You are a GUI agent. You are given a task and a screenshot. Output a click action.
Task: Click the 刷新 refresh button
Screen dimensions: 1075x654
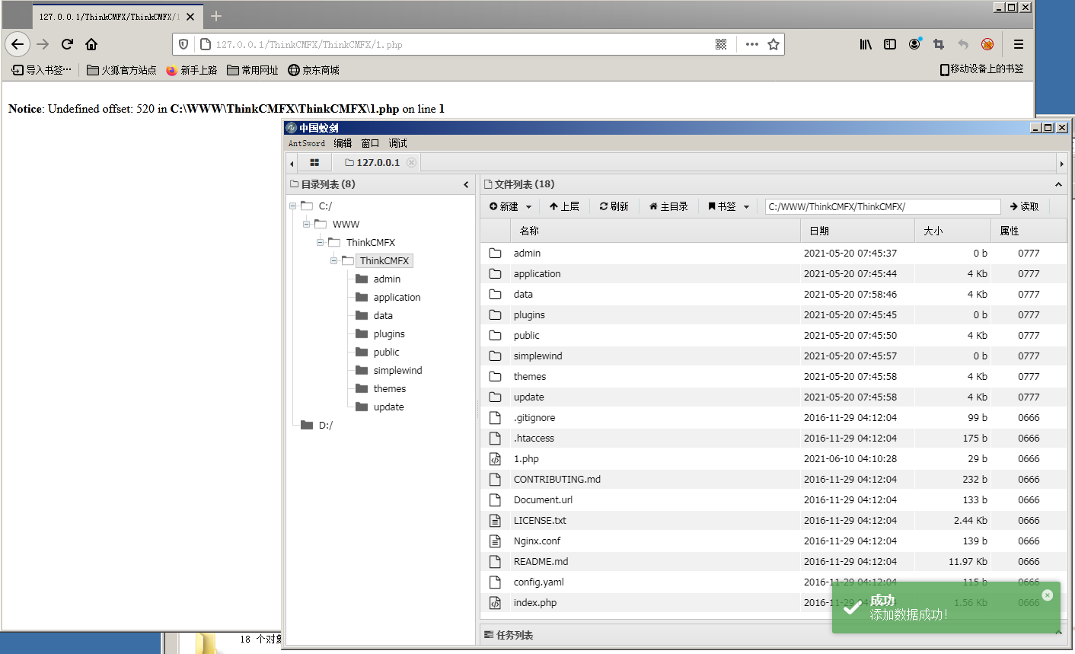(614, 206)
